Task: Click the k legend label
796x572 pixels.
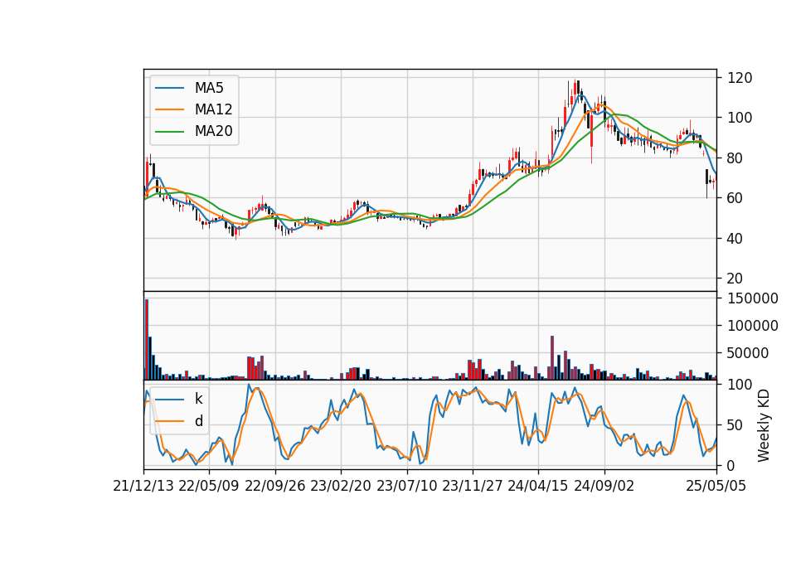Action: [x=198, y=399]
